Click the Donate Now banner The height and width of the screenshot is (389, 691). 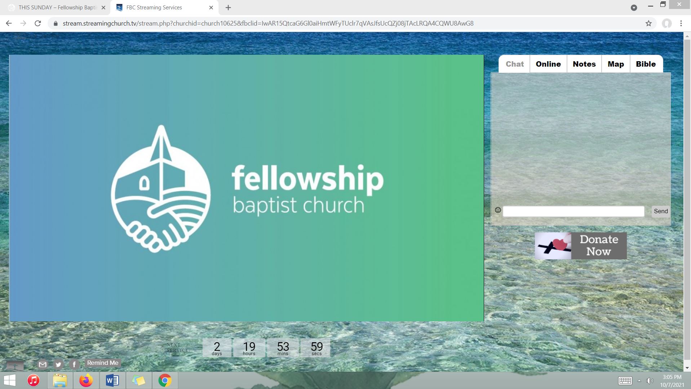(581, 246)
